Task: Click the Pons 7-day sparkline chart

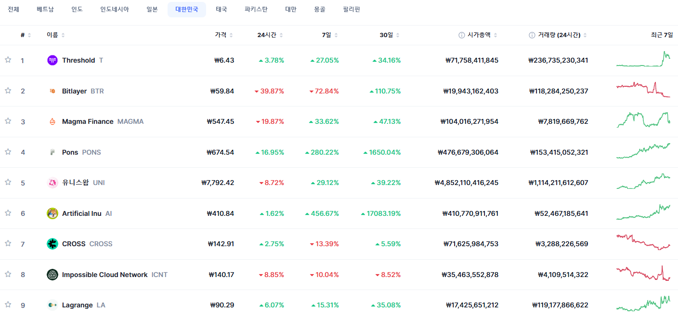Action: coord(643,151)
